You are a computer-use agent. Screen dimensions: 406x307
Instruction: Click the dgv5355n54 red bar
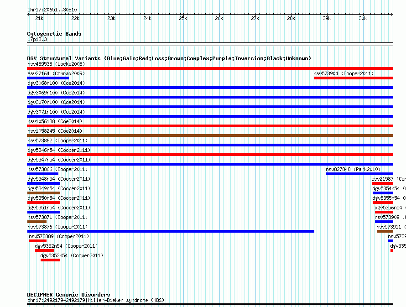tap(383, 203)
